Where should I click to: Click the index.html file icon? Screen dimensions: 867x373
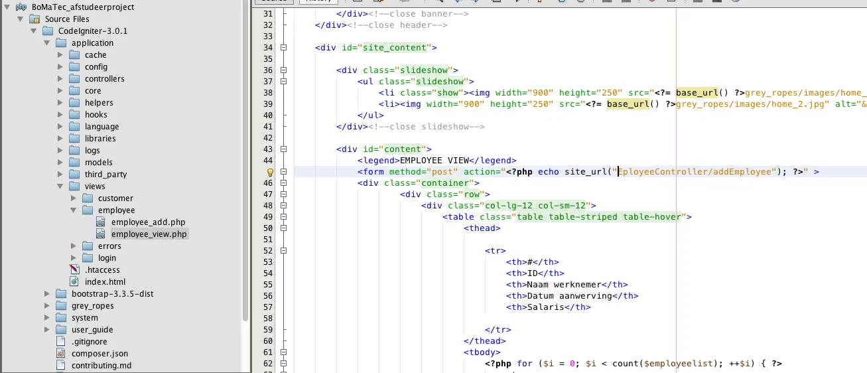point(74,282)
